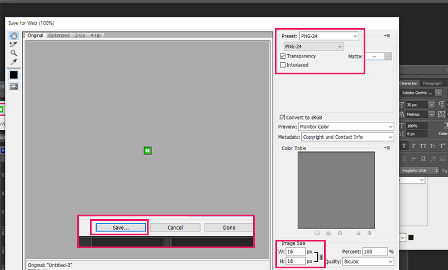Click the Save... button
Image resolution: width=448 pixels, height=270 pixels.
pos(121,228)
